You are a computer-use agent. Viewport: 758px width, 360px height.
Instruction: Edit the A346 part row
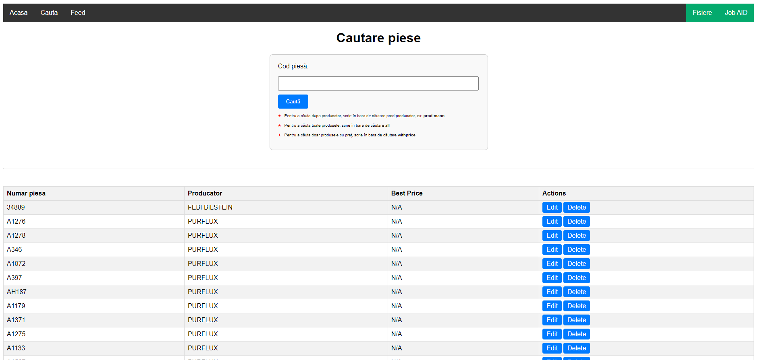click(x=552, y=250)
